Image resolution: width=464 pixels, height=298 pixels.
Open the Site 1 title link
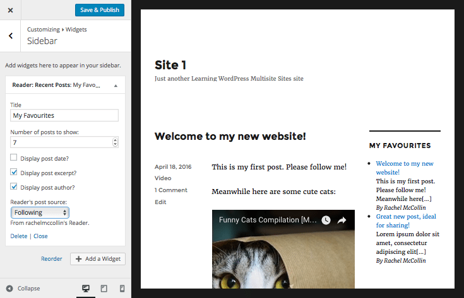[170, 65]
